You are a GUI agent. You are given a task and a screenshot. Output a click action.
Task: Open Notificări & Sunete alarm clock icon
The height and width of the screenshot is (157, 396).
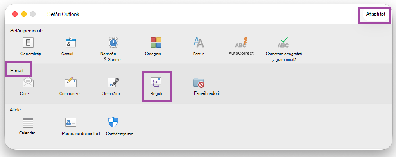click(x=113, y=43)
